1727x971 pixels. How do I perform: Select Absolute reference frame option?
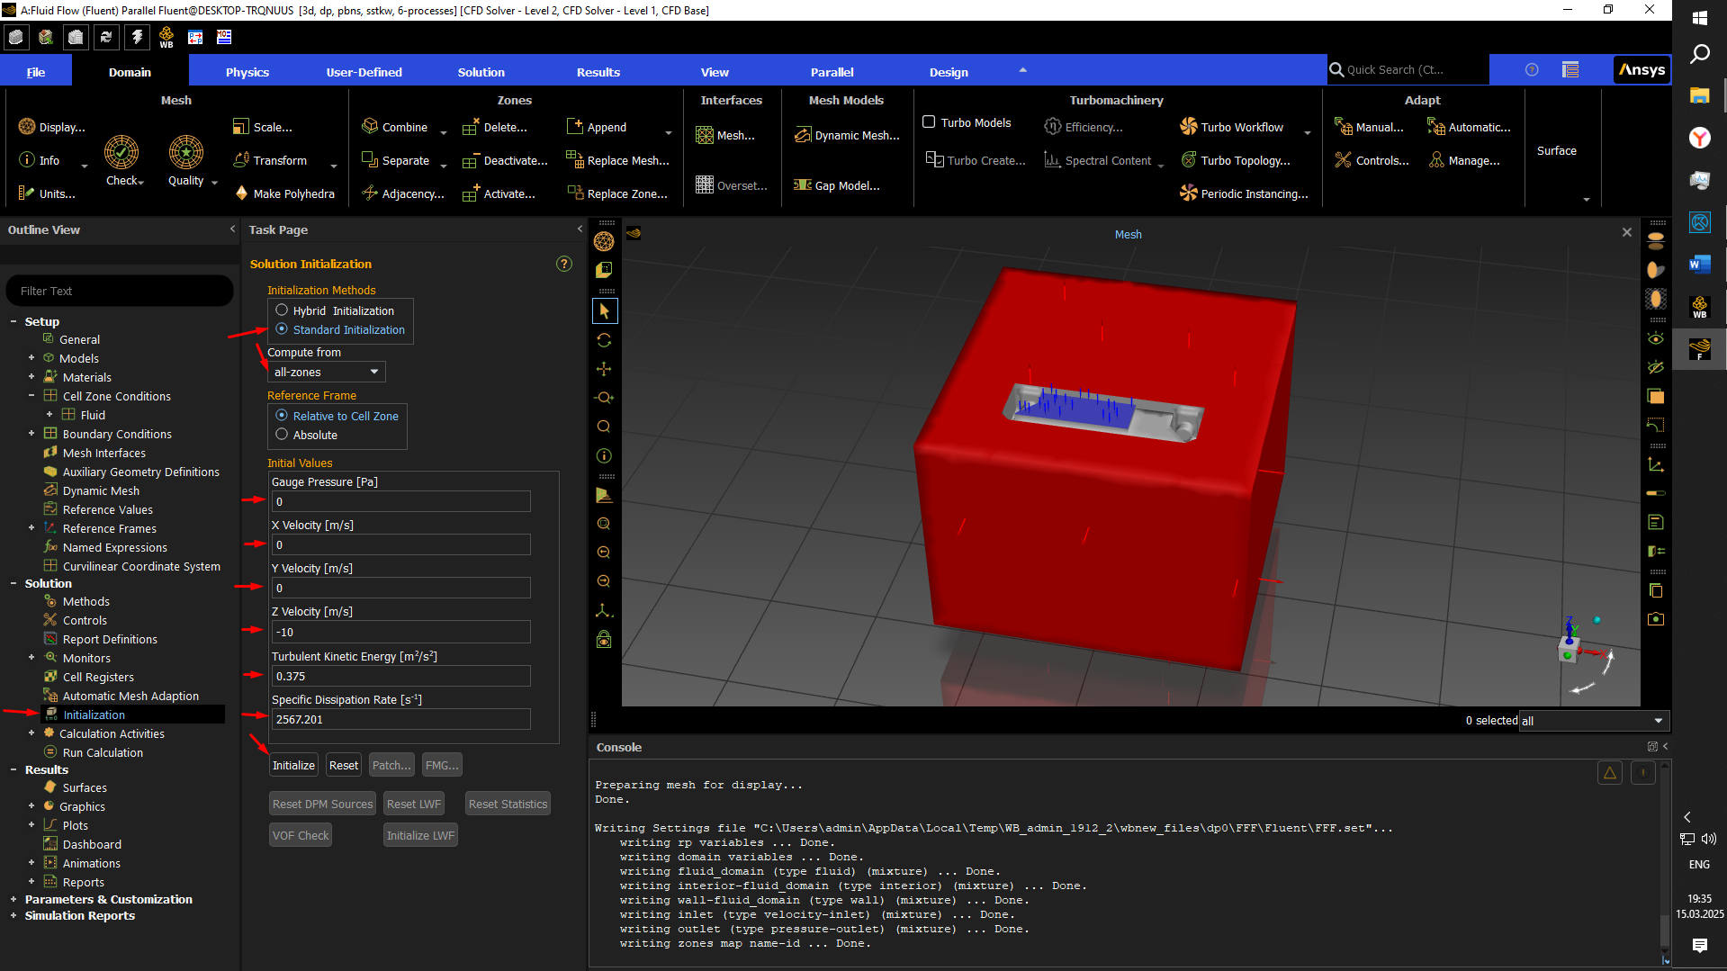[x=282, y=435]
